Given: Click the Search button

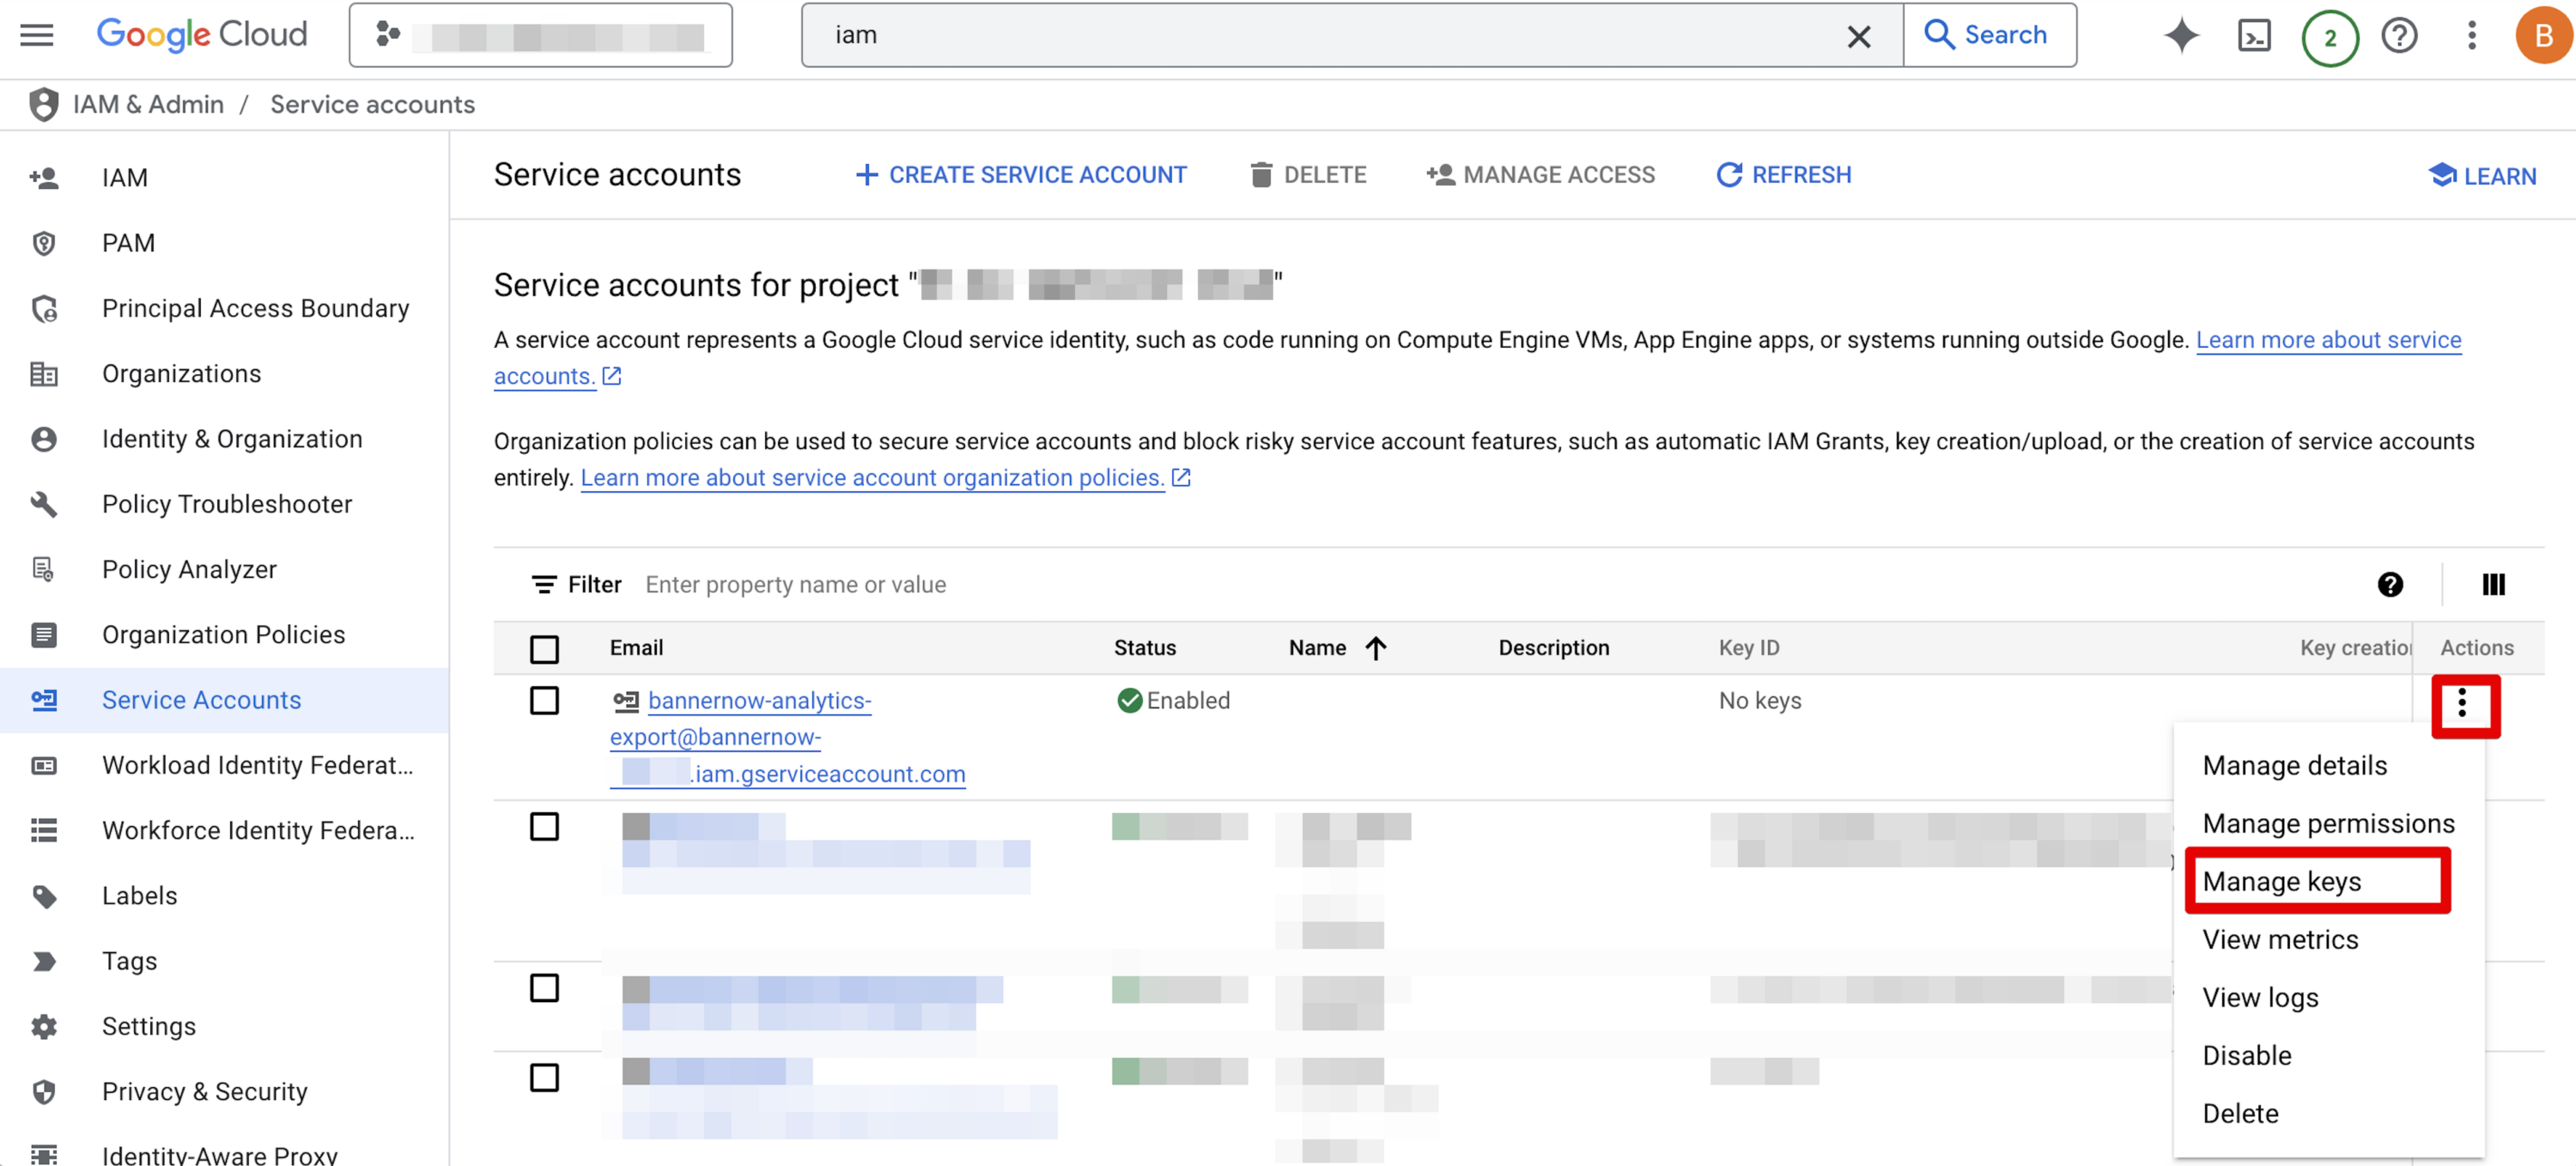Looking at the screenshot, I should tap(1988, 35).
